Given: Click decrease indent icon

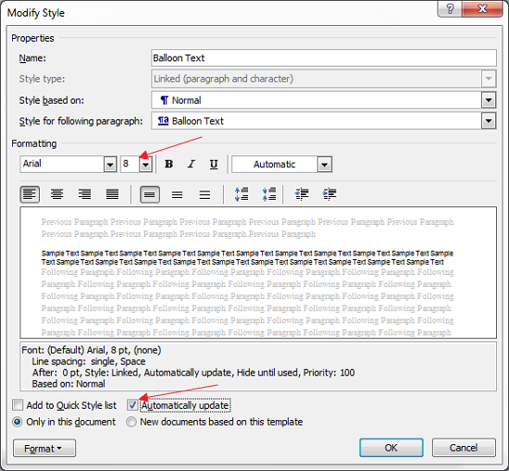Looking at the screenshot, I should (302, 194).
